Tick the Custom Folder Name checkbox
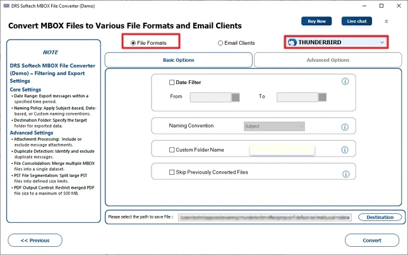 172,150
